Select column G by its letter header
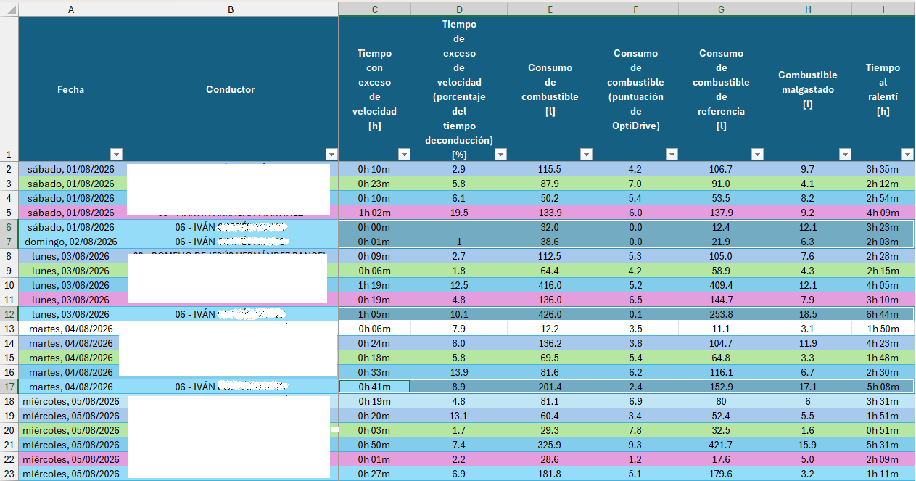The width and height of the screenshot is (916, 481). click(721, 9)
